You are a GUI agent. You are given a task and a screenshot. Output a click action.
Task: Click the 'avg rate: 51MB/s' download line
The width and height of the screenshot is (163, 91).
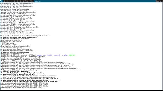(x=22, y=88)
